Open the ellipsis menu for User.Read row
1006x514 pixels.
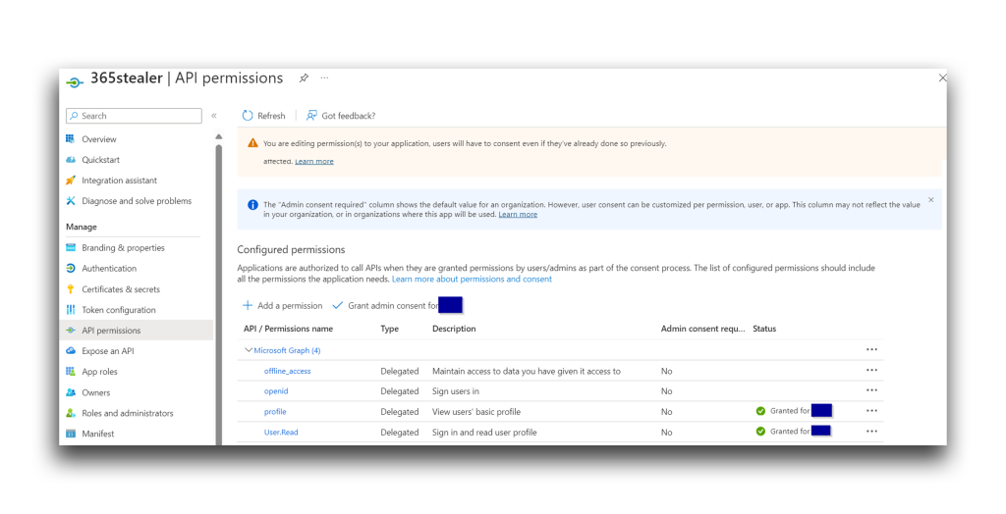click(x=871, y=432)
